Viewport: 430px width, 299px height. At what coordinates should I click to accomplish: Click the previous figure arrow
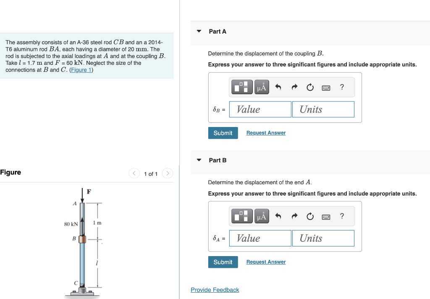pyautogui.click(x=134, y=173)
